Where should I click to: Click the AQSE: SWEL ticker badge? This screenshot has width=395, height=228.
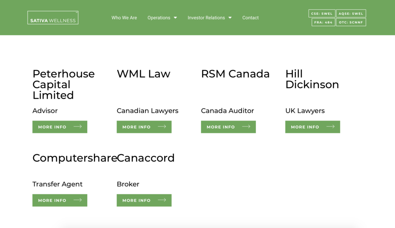click(351, 14)
